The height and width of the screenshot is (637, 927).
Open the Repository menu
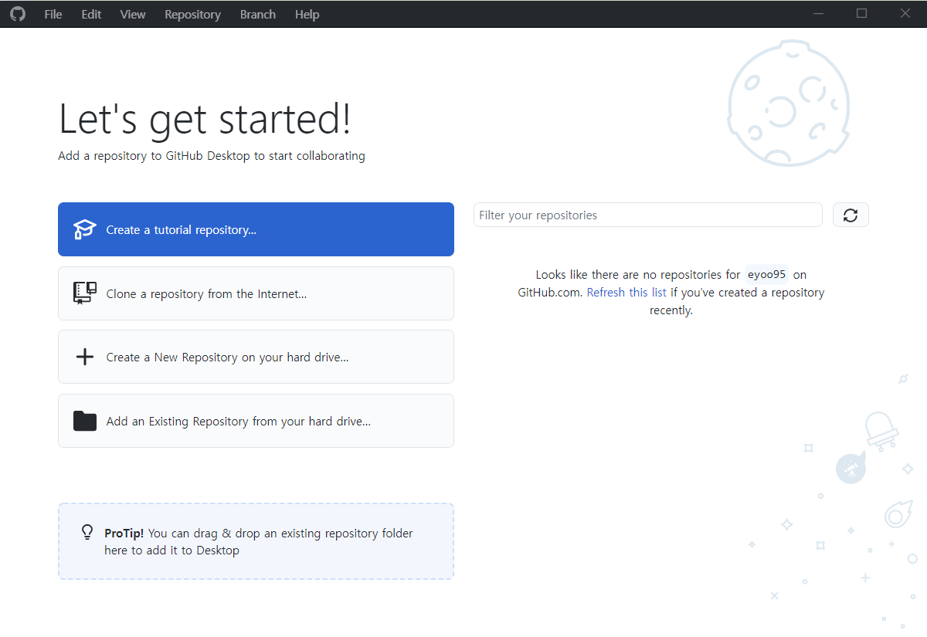click(192, 15)
